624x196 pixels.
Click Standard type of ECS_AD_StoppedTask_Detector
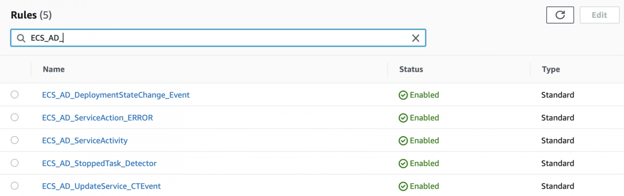pyautogui.click(x=558, y=163)
